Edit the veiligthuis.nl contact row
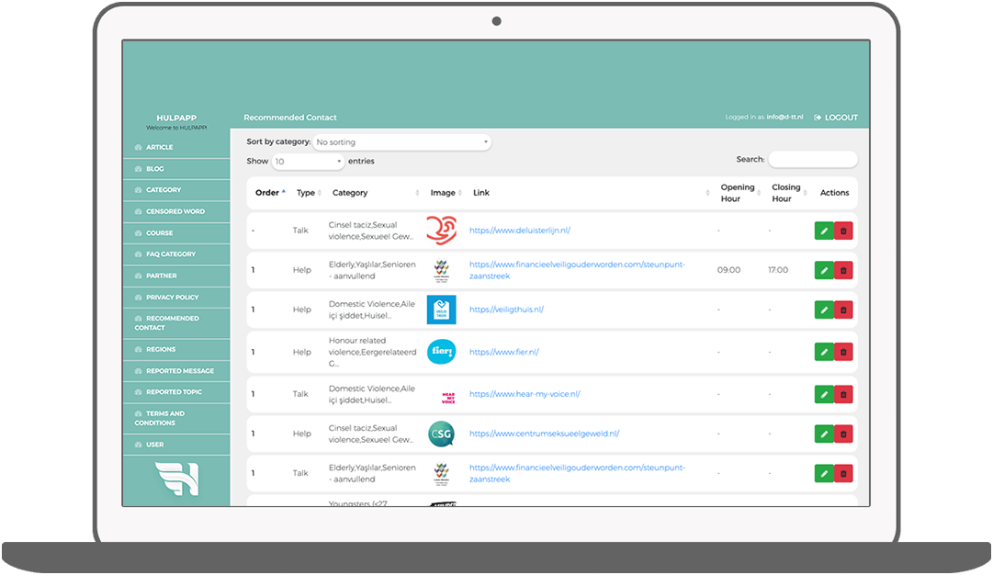Viewport: 993px width, 575px height. (824, 310)
